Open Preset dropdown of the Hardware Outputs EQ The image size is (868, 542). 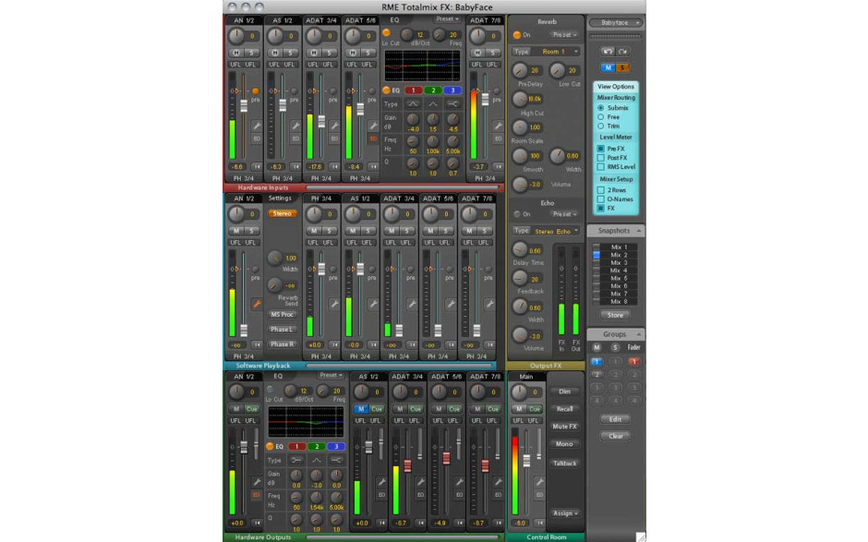coord(331,375)
